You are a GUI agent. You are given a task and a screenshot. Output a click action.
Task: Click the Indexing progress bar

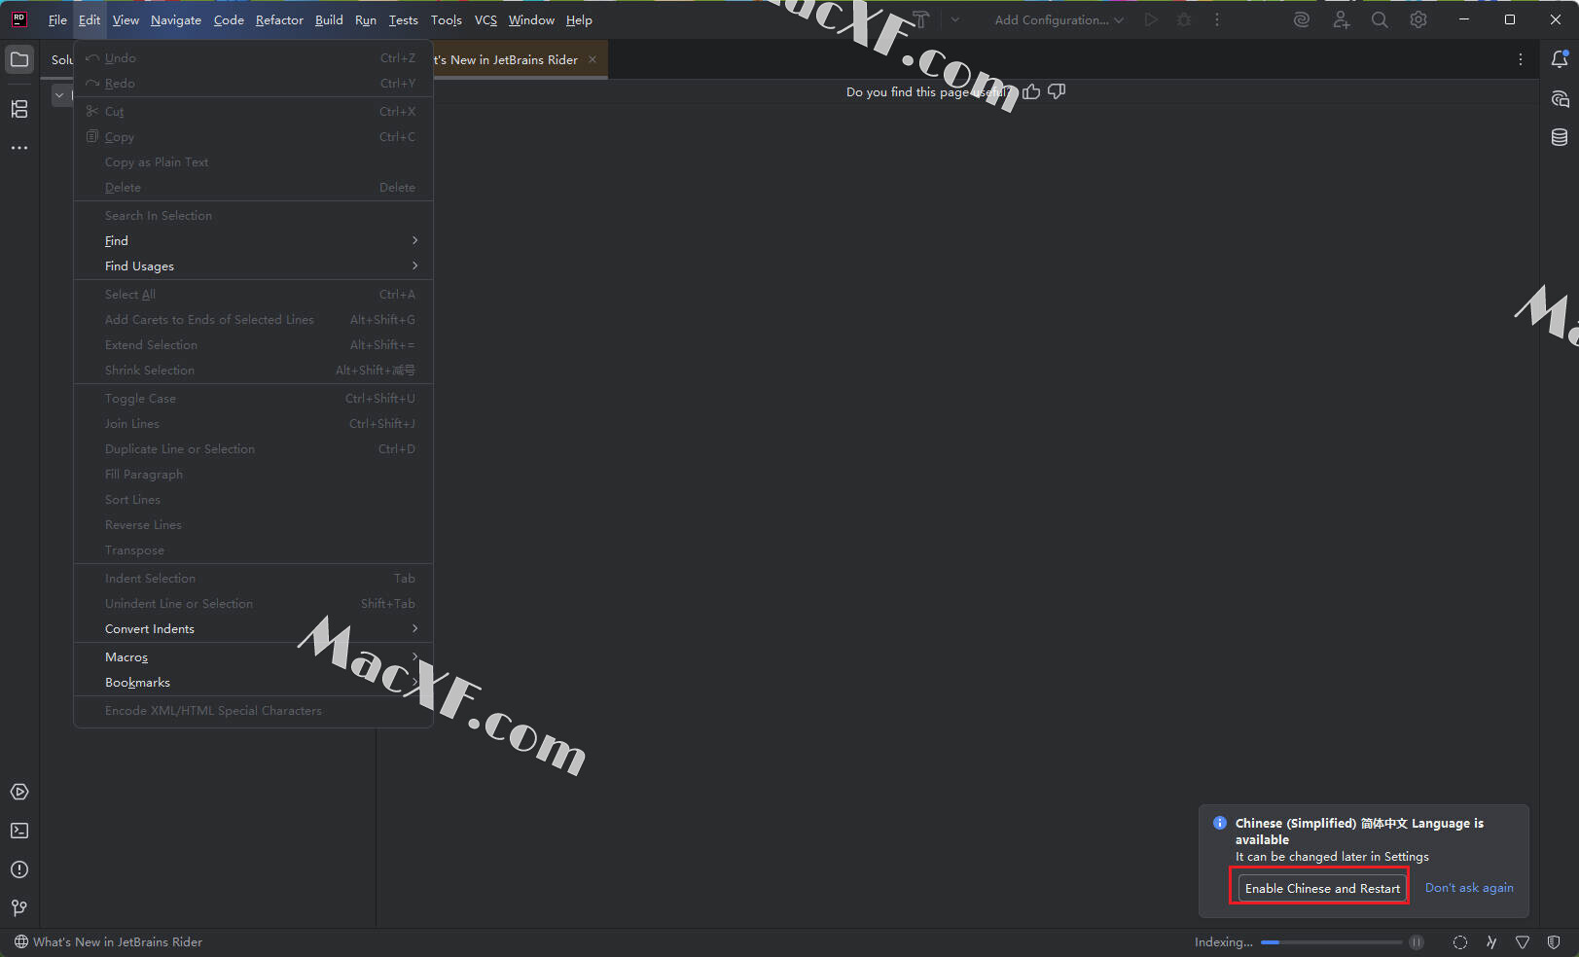point(1331,942)
